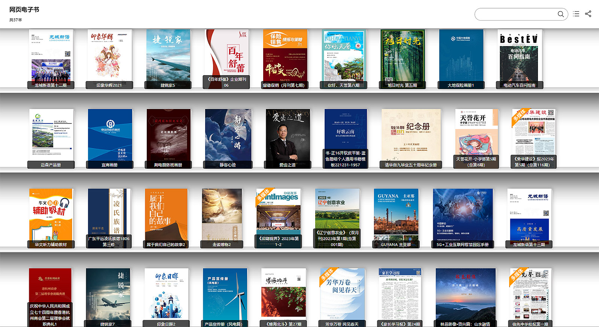Click the 爱齿之道 book cover
The width and height of the screenshot is (599, 327).
[x=288, y=135]
